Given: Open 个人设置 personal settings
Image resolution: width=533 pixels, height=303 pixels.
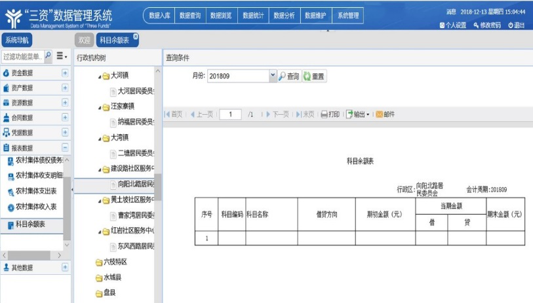Looking at the screenshot, I should coord(443,25).
